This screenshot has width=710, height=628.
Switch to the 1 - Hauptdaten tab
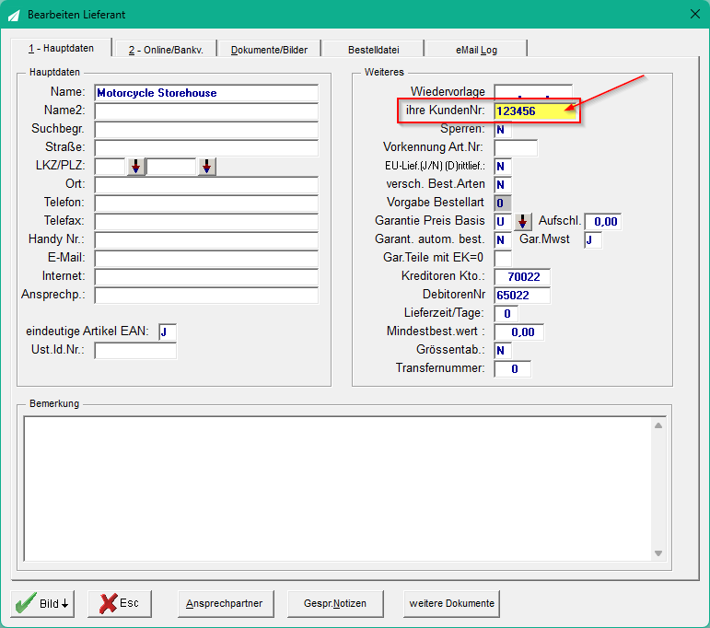[61, 48]
